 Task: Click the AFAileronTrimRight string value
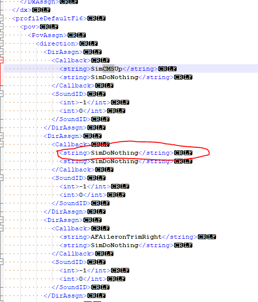coord(126,237)
